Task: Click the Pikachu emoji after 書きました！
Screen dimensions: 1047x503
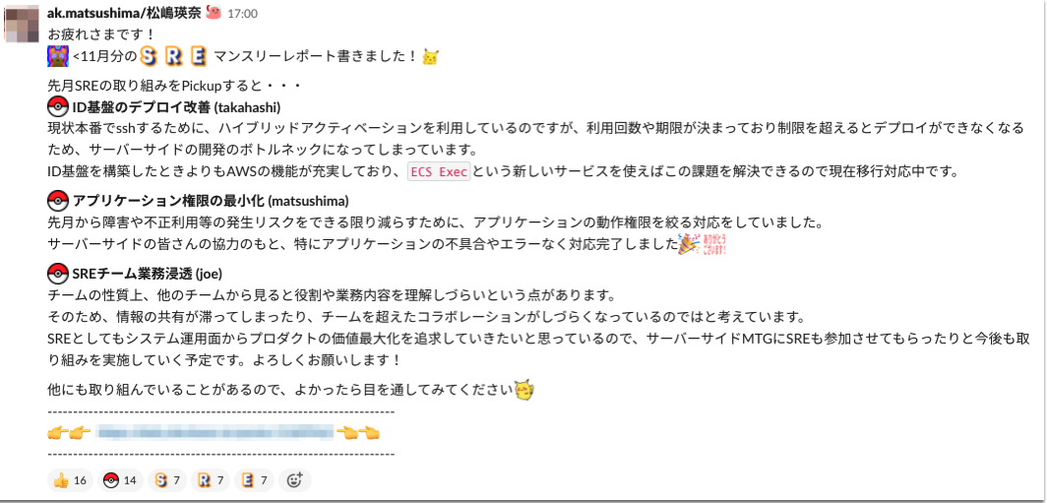Action: pos(431,58)
